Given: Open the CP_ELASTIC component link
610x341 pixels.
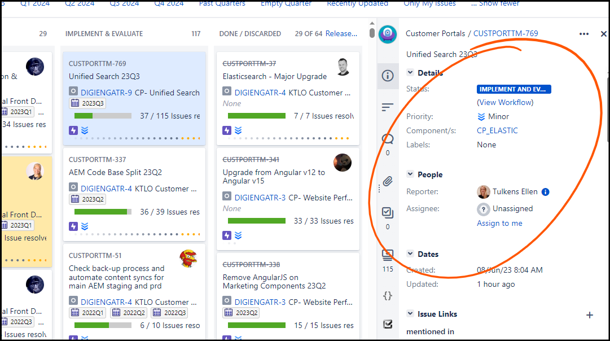Looking at the screenshot, I should click(x=497, y=130).
